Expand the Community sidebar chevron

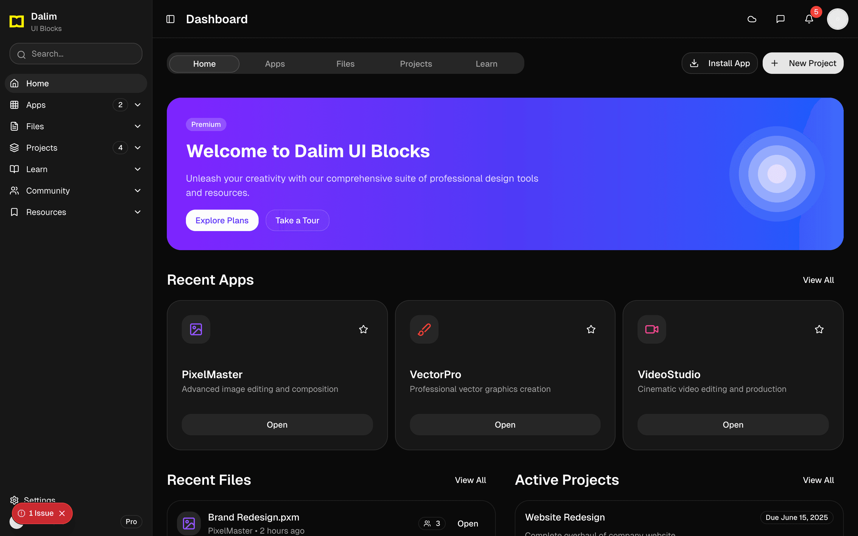click(138, 191)
